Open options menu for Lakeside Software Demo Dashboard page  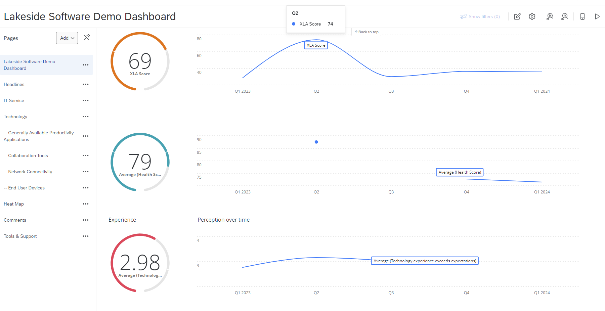point(86,65)
